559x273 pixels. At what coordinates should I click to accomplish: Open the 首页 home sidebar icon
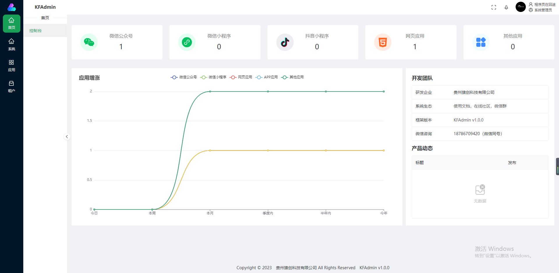(x=11, y=23)
